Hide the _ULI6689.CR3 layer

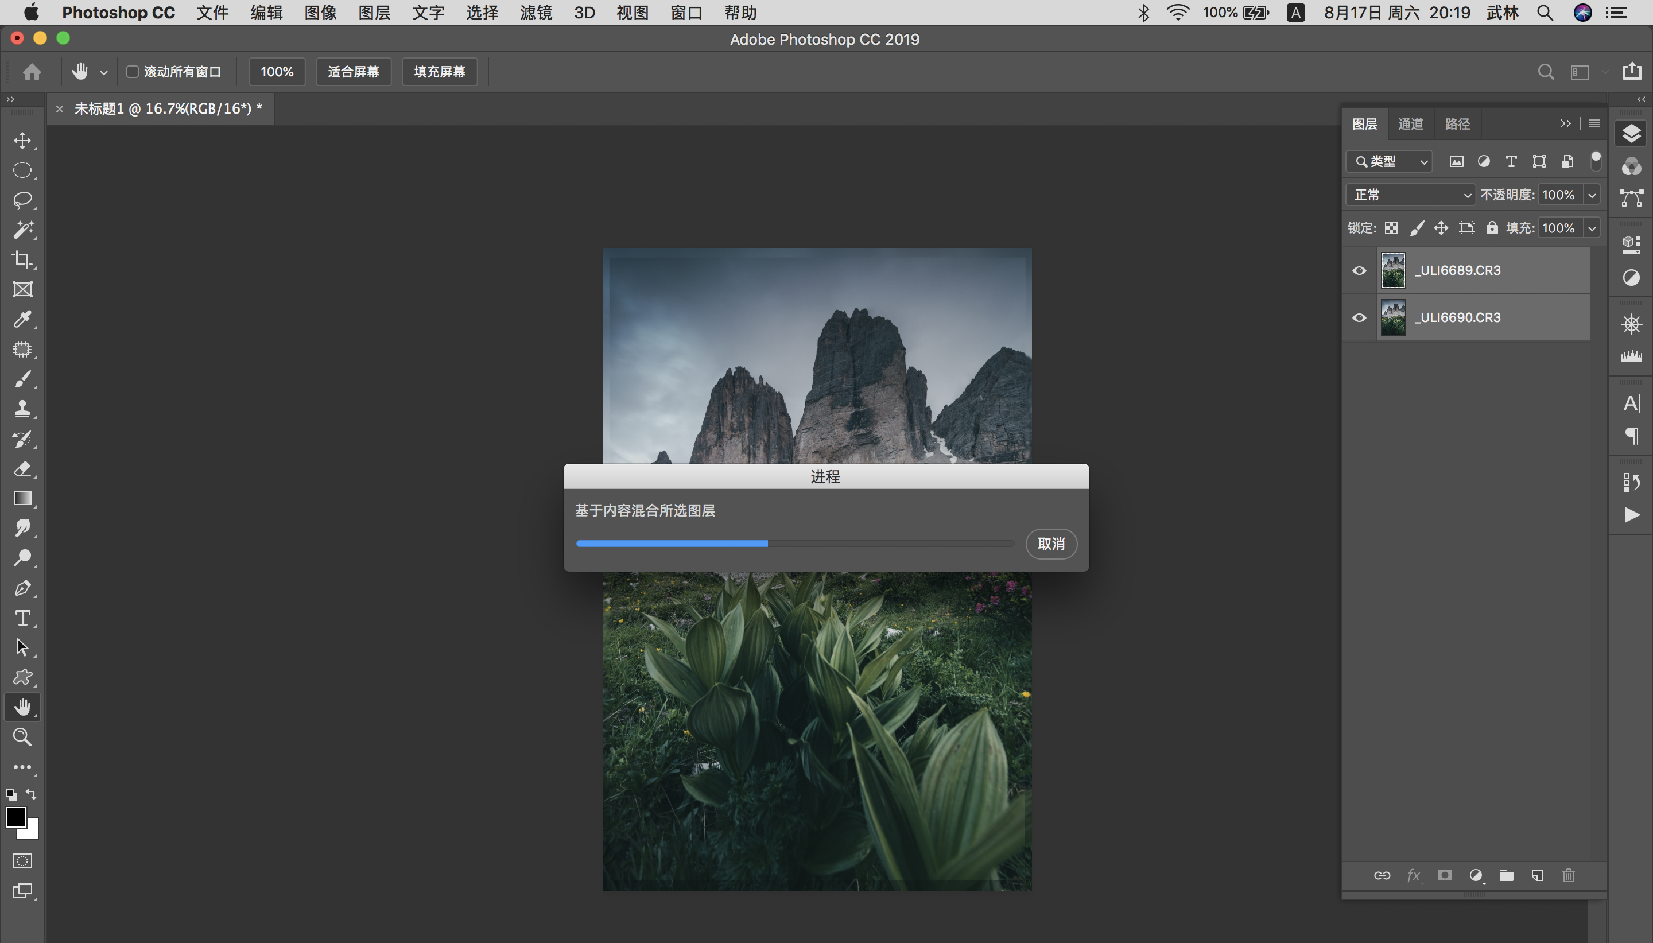point(1359,271)
